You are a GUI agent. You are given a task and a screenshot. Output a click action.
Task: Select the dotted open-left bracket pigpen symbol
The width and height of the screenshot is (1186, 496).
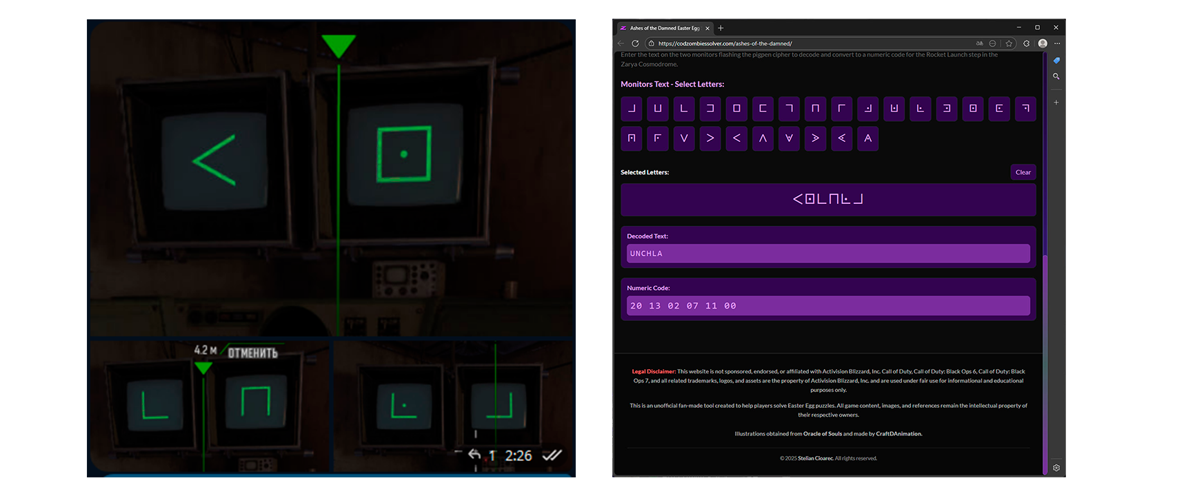point(947,108)
